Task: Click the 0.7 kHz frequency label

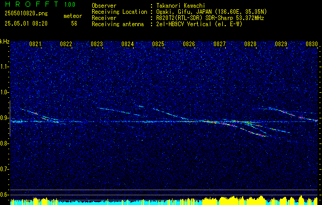Action: pos(5,169)
